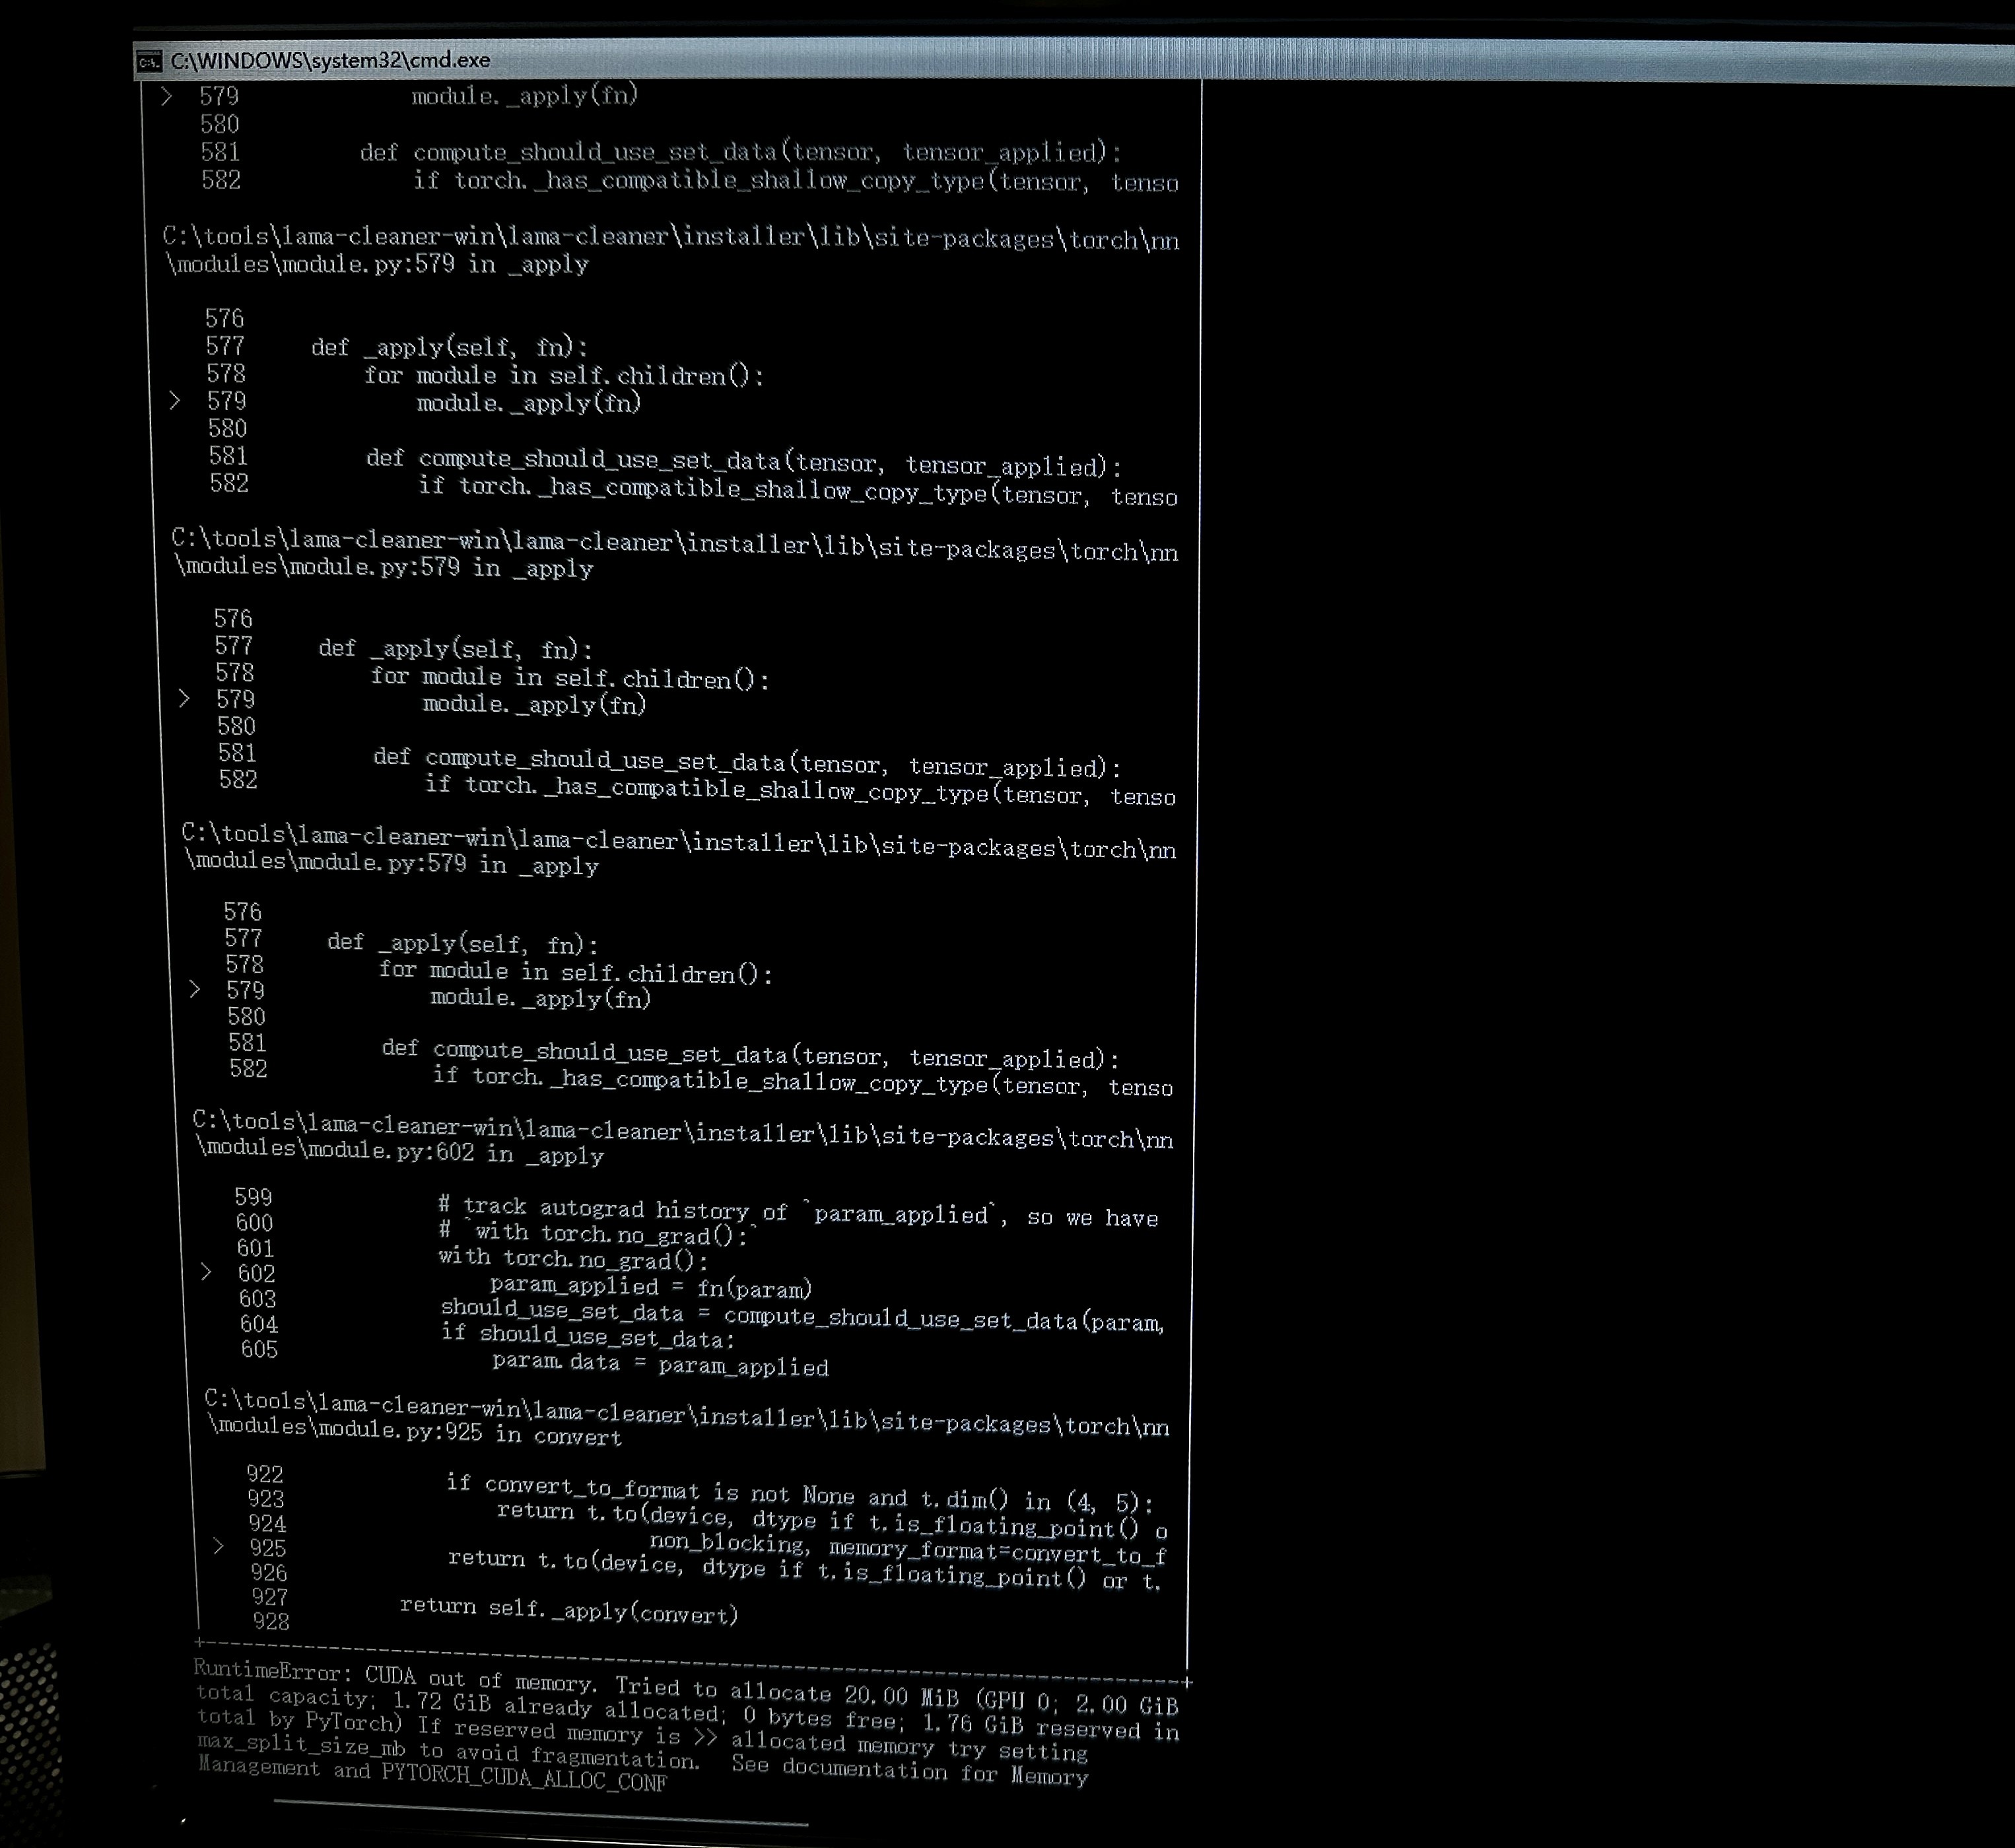The image size is (2015, 1848).
Task: Click the line "param.data = param_applied"
Action: tap(660, 1364)
